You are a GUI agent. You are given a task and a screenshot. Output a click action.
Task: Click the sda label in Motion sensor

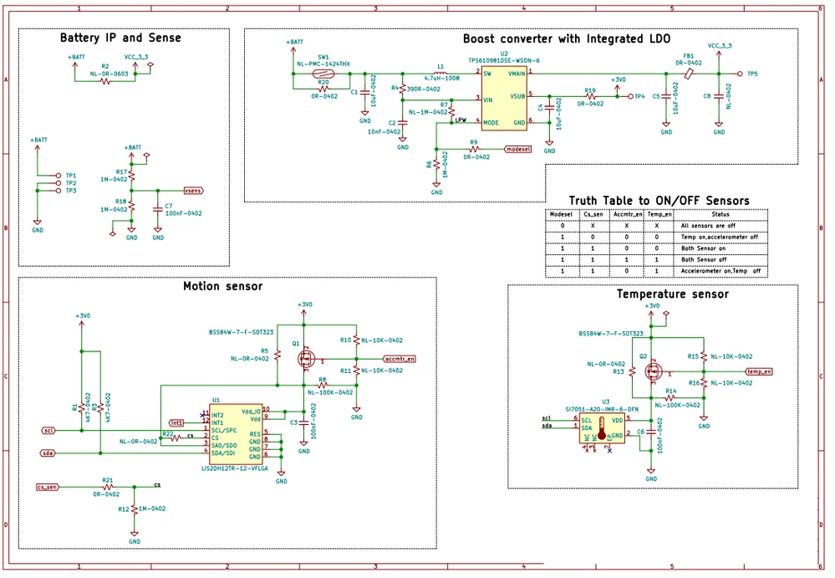48,453
